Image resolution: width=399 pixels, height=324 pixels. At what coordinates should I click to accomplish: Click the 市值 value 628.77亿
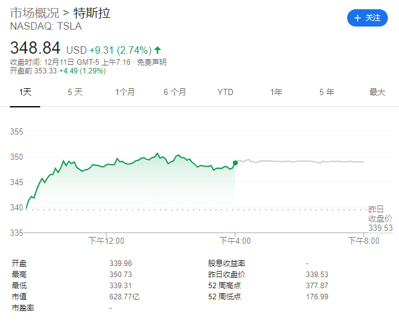(124, 297)
